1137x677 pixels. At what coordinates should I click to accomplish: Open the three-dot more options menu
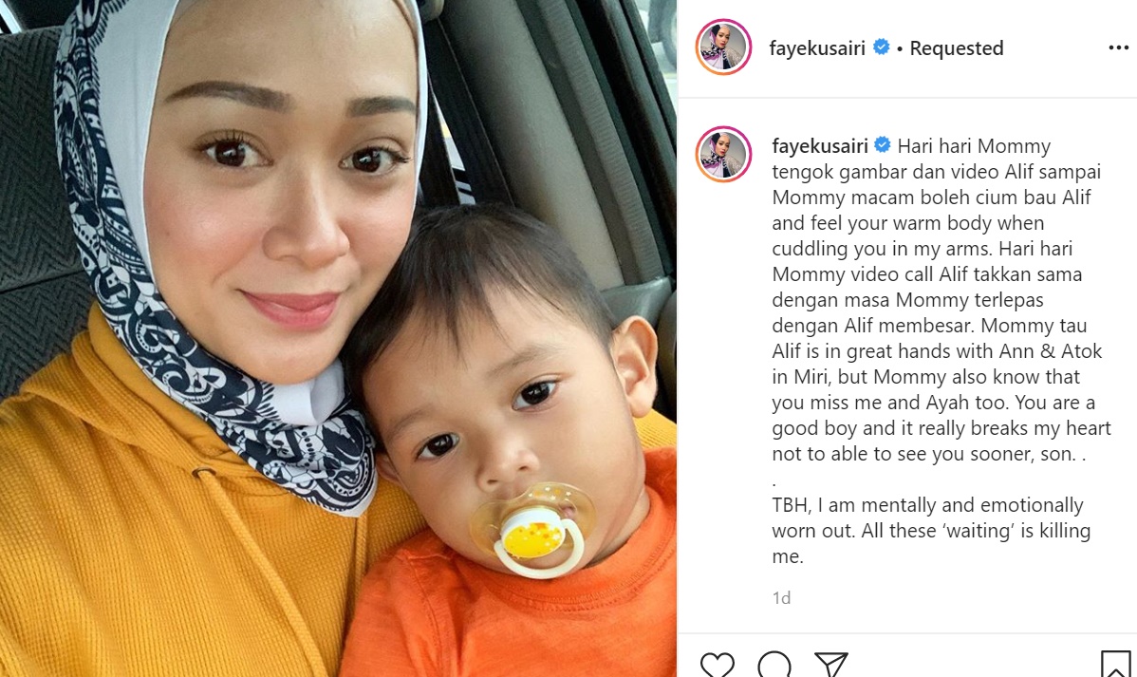1118,47
